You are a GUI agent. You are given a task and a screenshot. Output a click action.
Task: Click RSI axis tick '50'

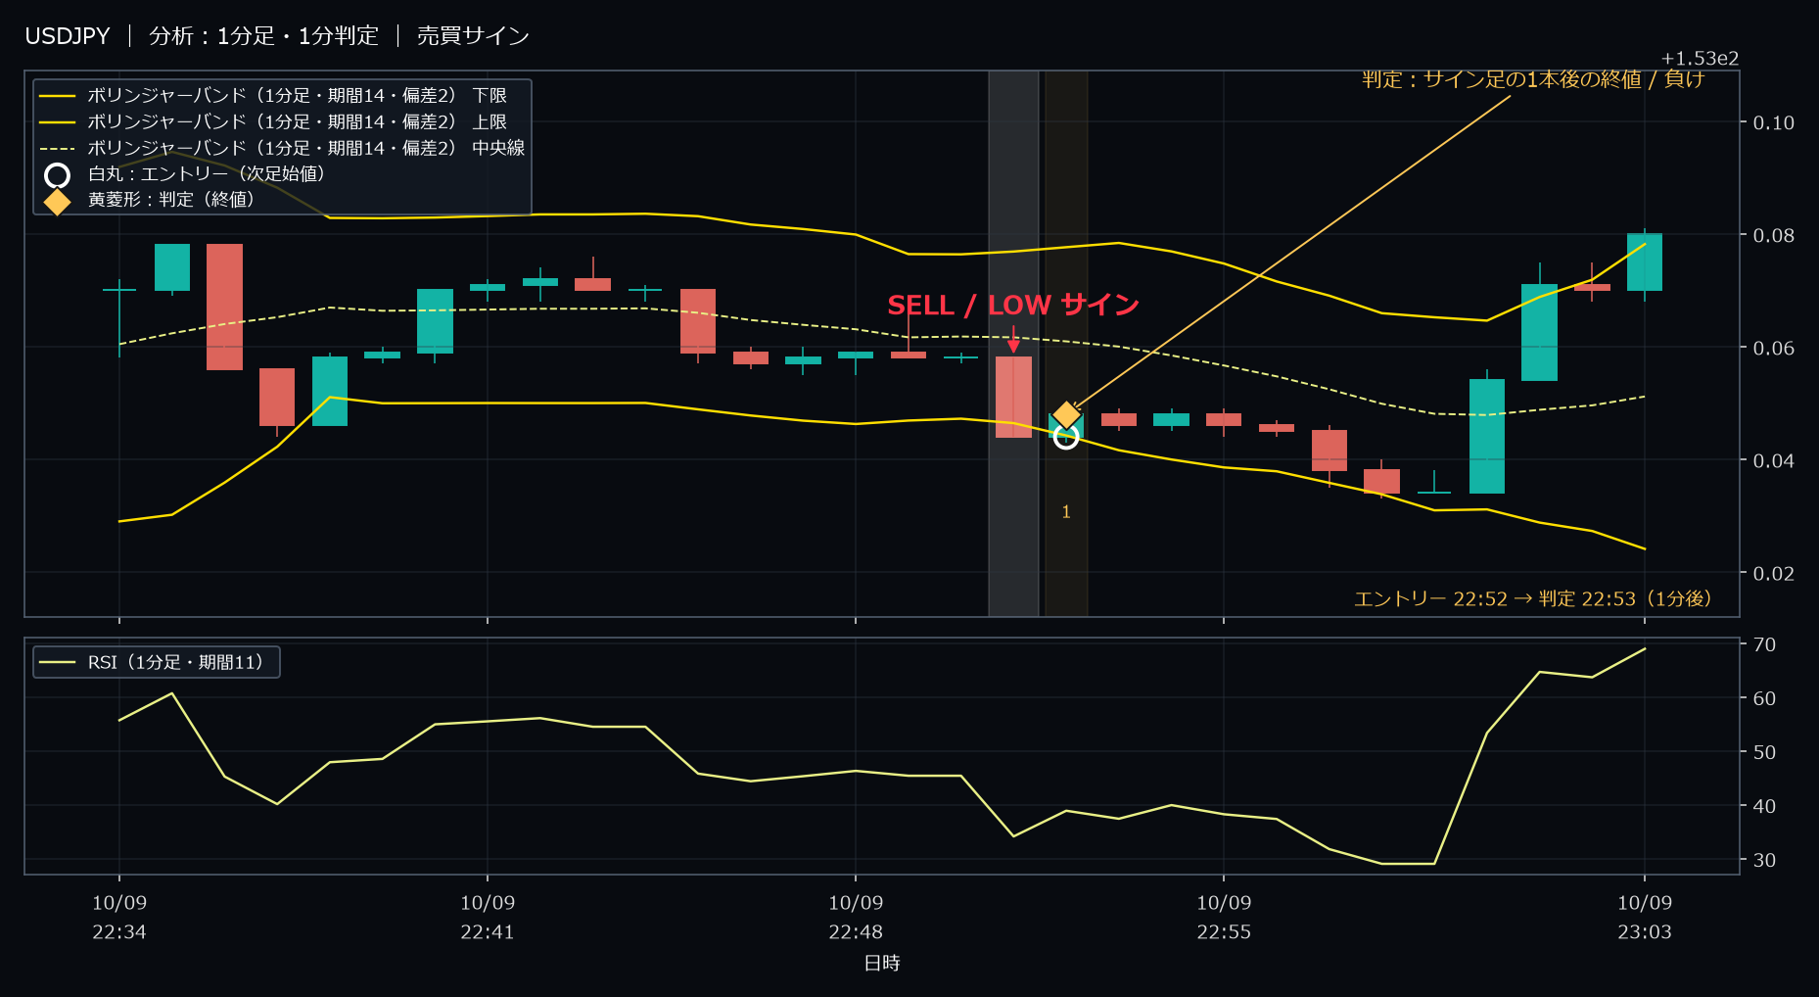point(1764,752)
